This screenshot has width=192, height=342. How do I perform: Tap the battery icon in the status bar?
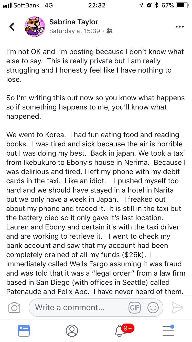(182, 5)
